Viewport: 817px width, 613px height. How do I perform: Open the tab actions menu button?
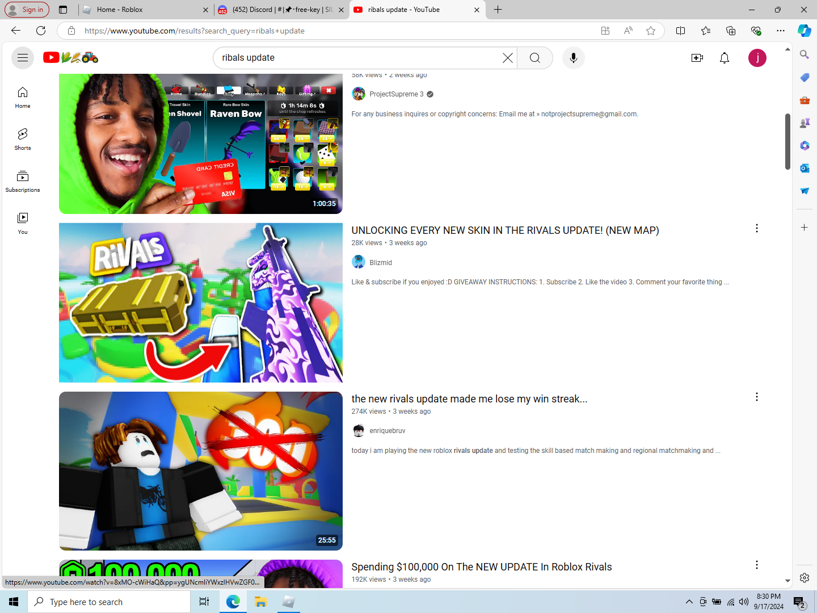pyautogui.click(x=63, y=10)
